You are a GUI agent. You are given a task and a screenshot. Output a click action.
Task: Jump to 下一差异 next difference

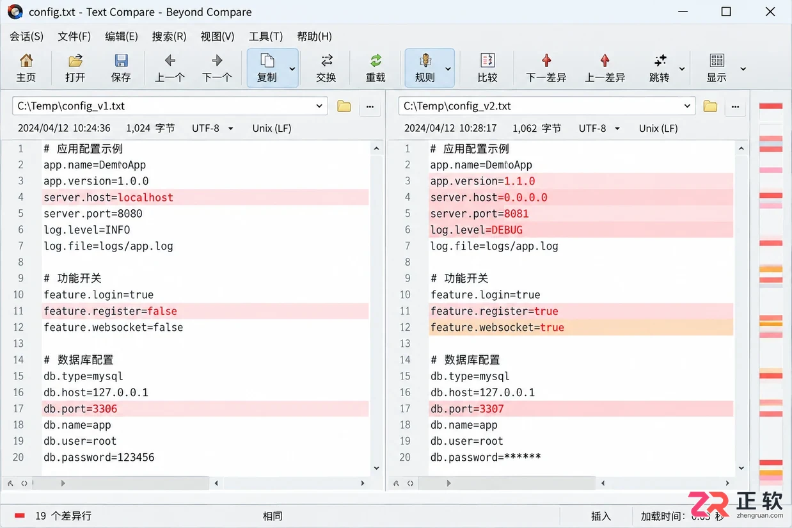pos(546,68)
